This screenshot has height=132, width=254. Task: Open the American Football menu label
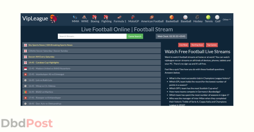pyautogui.click(x=152, y=21)
